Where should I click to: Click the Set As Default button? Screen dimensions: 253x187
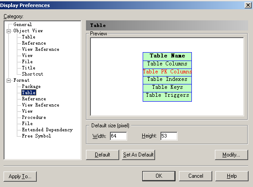pos(138,155)
